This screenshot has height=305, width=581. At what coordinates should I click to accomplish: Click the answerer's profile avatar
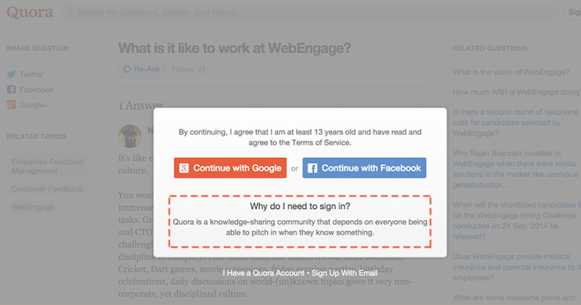(x=130, y=136)
